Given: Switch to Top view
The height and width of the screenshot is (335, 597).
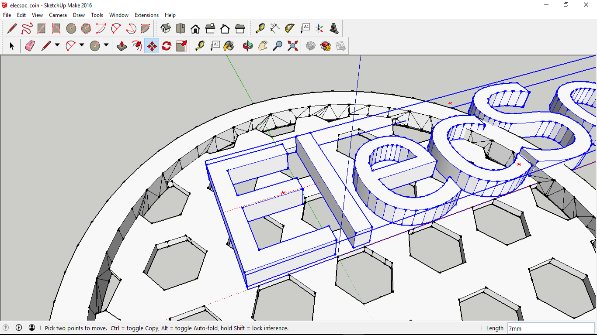Looking at the screenshot, I should pos(180,29).
